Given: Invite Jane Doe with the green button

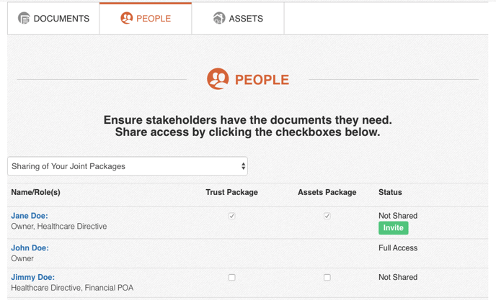Looking at the screenshot, I should pyautogui.click(x=393, y=227).
